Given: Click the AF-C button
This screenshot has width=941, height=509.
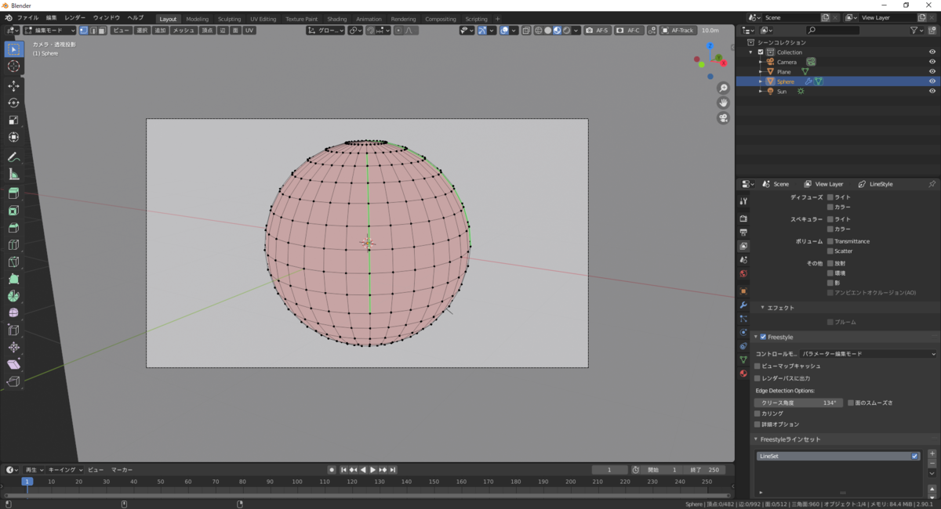Looking at the screenshot, I should click(628, 31).
